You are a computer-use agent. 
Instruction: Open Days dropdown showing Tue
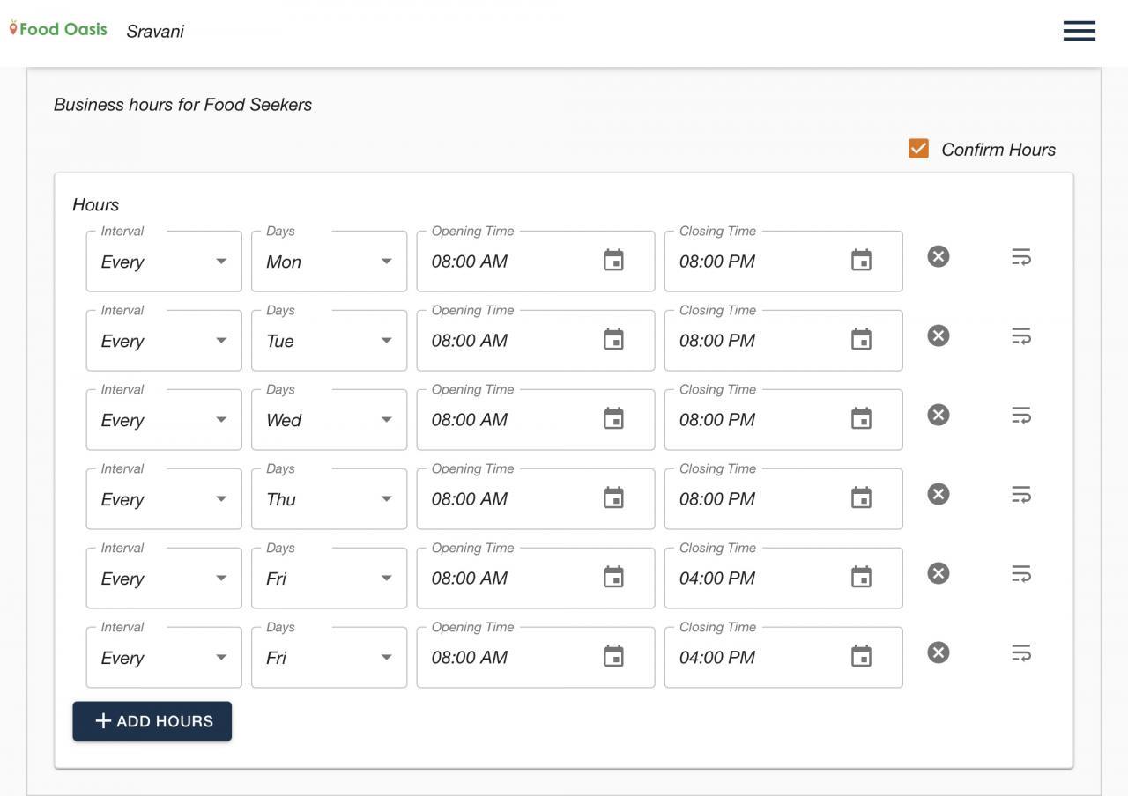tap(329, 341)
